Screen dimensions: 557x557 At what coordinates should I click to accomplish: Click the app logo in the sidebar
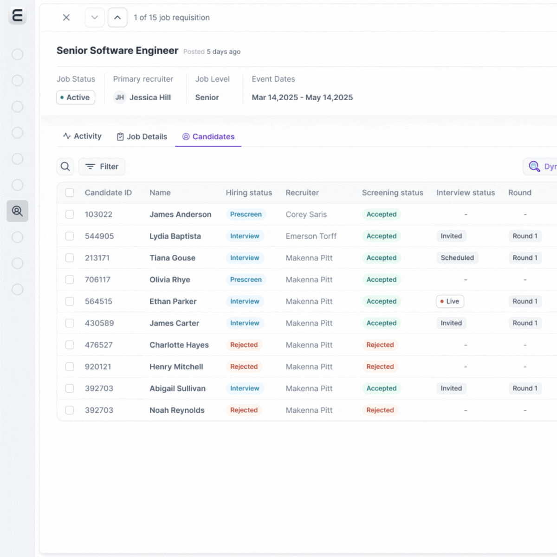tap(17, 16)
